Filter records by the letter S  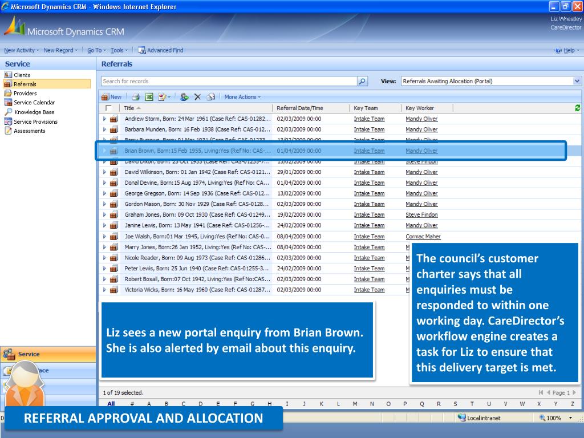tap(455, 404)
